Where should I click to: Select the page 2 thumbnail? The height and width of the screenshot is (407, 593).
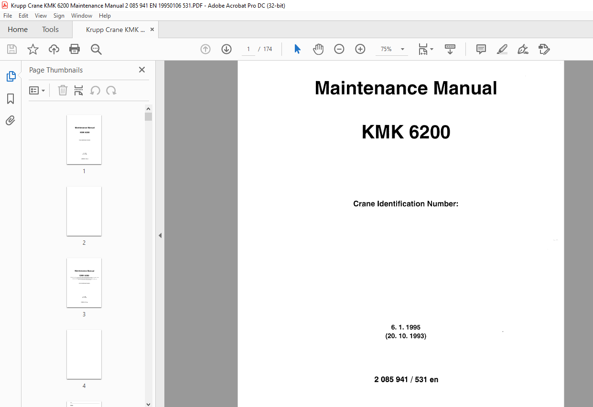point(84,211)
